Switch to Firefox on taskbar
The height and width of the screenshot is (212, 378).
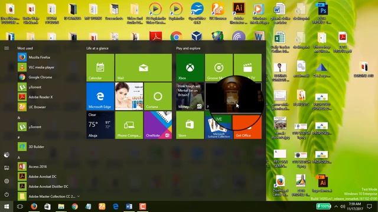(x=34, y=207)
